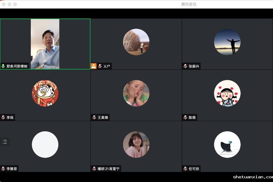Select the active speaker video of 那条河那棵树
This screenshot has height=182, width=273.
(45, 44)
